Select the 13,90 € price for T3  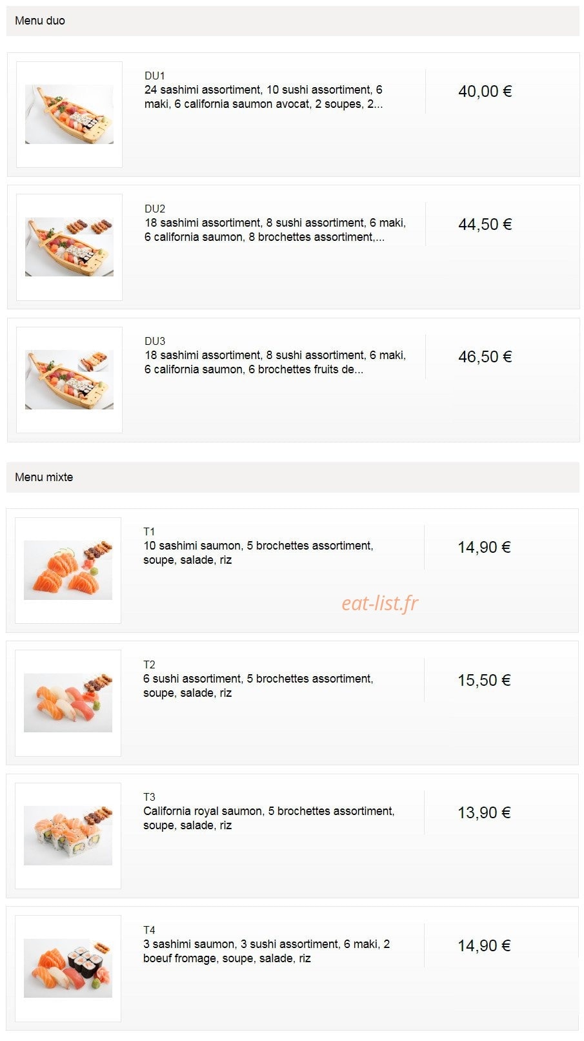484,813
